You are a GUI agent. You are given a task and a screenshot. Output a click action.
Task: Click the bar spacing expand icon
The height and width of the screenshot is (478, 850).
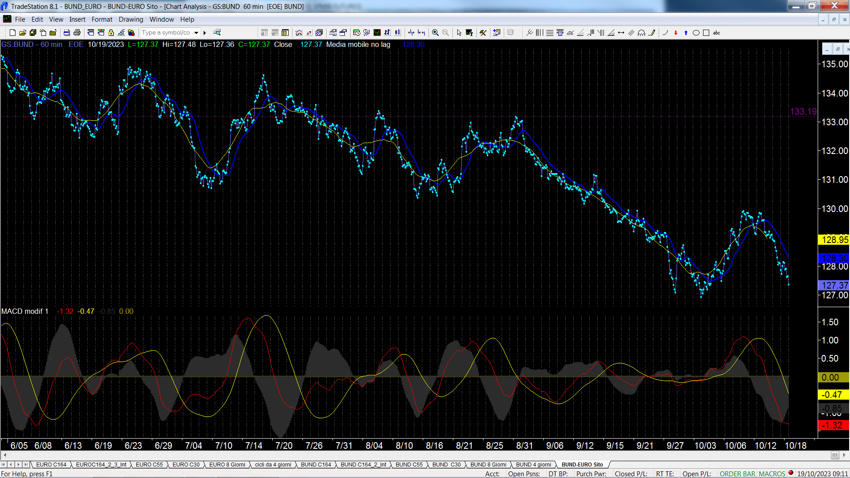click(x=421, y=33)
